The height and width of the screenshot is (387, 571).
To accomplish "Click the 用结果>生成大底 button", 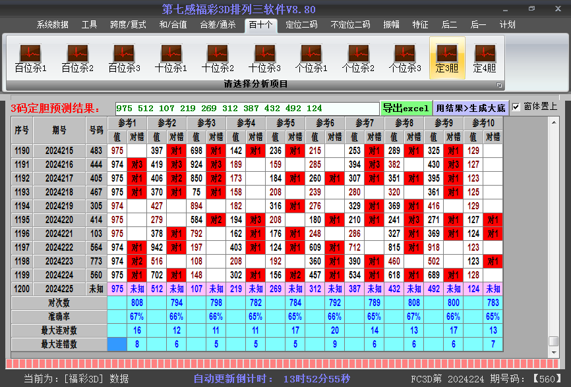I will pos(471,109).
